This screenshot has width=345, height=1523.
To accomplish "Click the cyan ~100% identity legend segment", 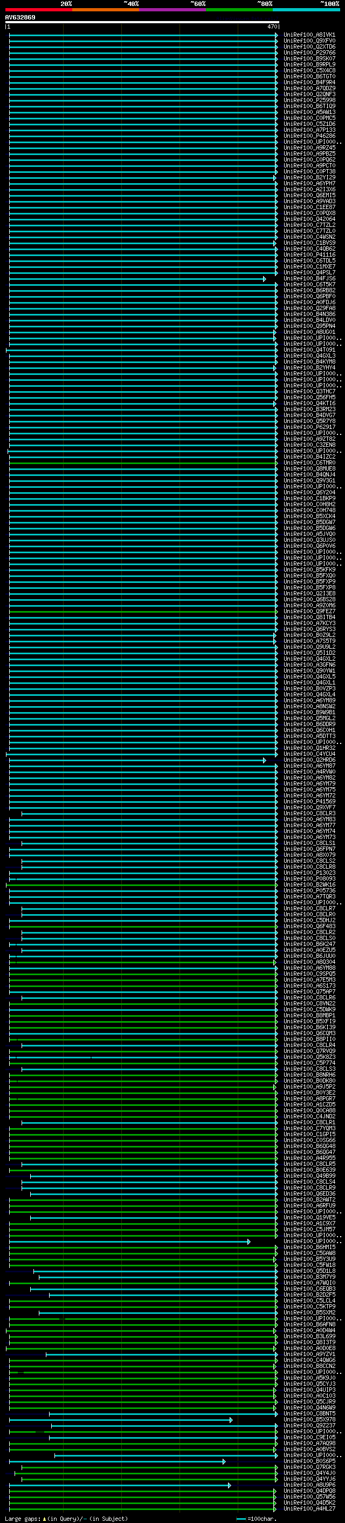I will [x=306, y=10].
